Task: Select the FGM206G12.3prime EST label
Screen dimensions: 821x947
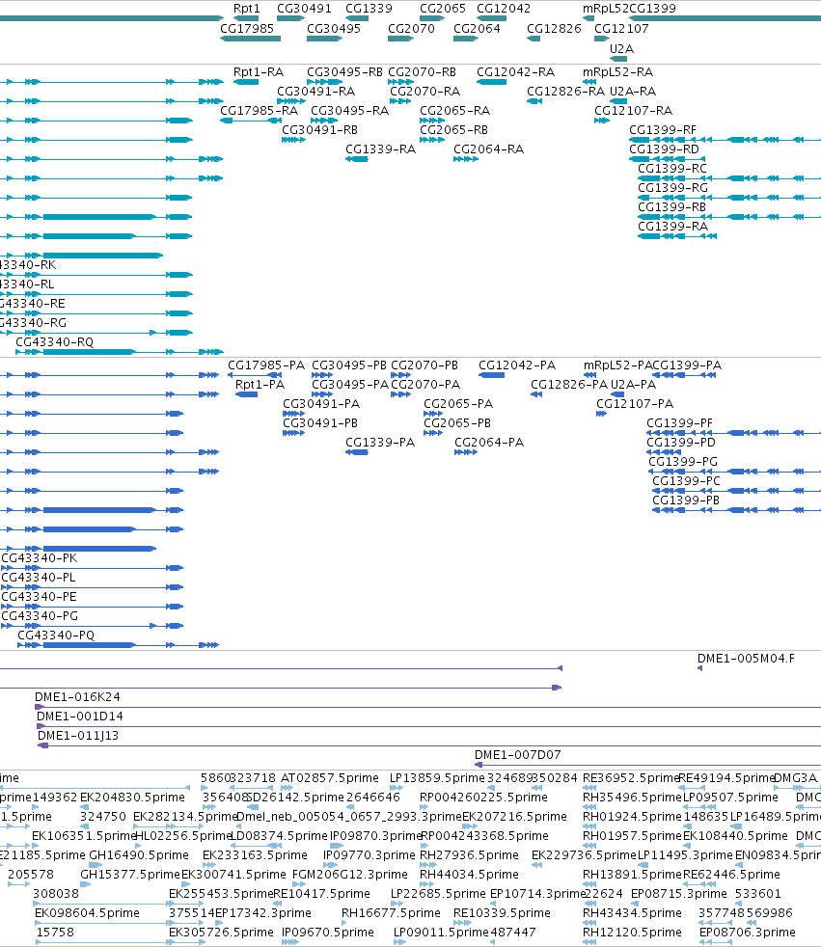Action: coord(350,875)
